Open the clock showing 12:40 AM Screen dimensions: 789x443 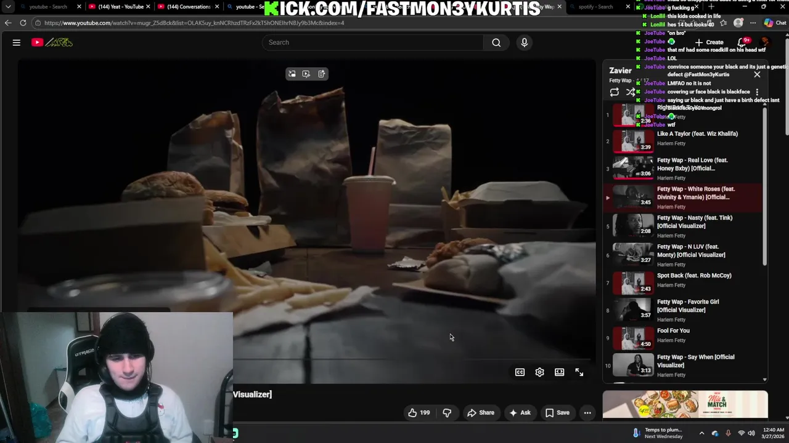click(x=772, y=433)
